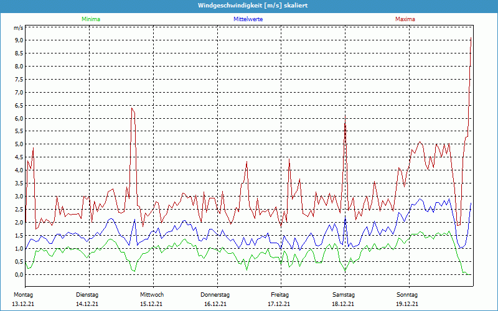Viewport: 498px width, 311px height.
Task: Click the '17.12.21' date label
Action: (279, 304)
